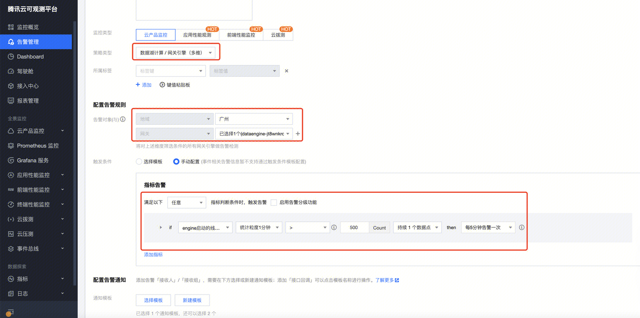The image size is (640, 318).
Task: Click info icon beside operator dropdown
Action: [334, 227]
